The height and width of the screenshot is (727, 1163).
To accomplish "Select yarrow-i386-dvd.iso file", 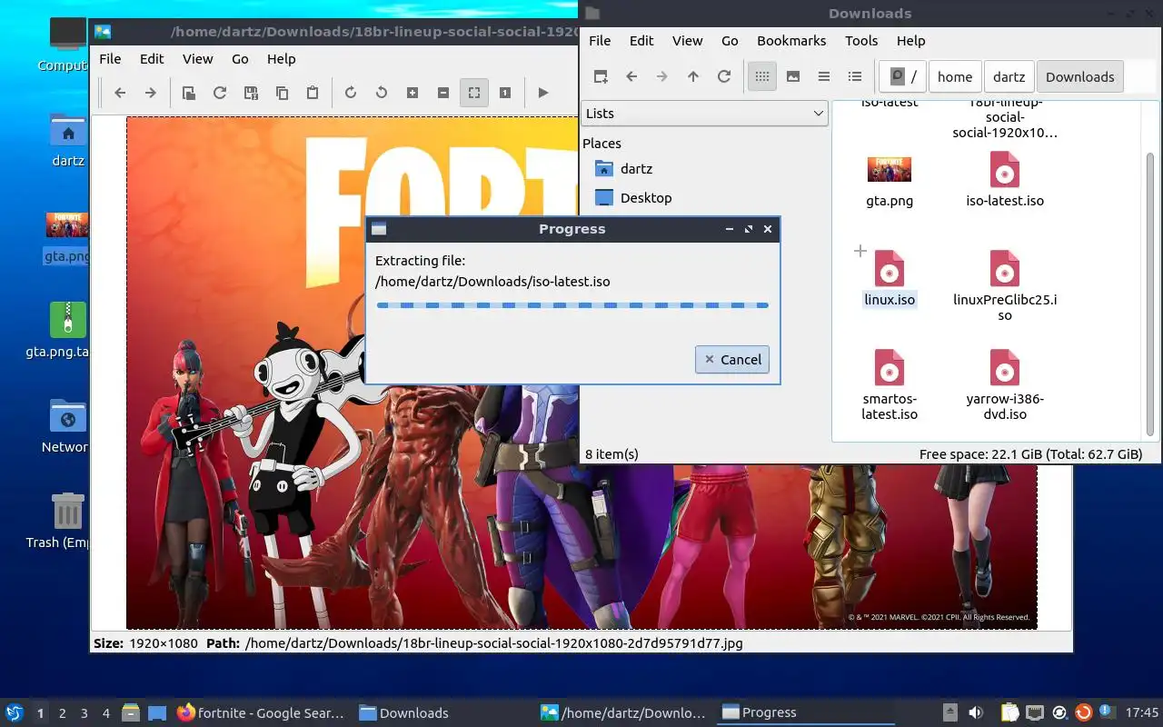I will [x=1005, y=384].
